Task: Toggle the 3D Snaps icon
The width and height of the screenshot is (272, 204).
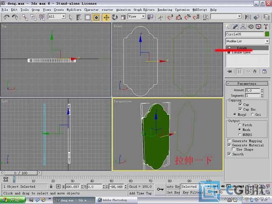Action: [x=170, y=17]
